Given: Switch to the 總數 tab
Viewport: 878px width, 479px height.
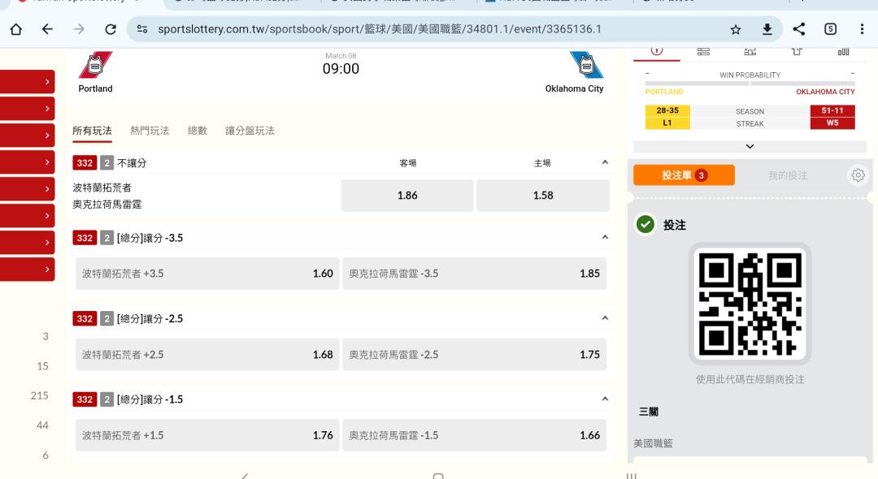Looking at the screenshot, I should coord(197,130).
